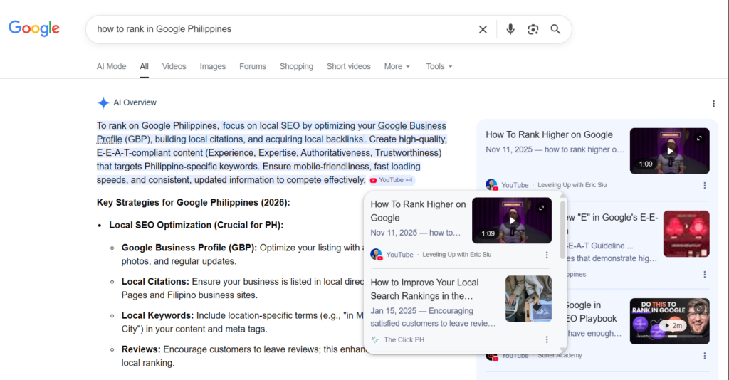The image size is (729, 380).
Task: Select the All results tab
Action: [144, 66]
